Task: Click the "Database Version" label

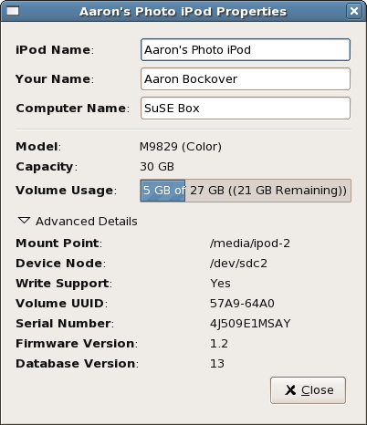Action: coord(78,364)
